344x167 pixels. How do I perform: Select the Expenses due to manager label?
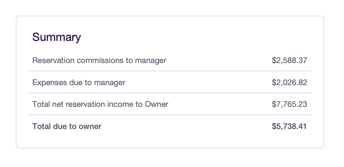79,83
